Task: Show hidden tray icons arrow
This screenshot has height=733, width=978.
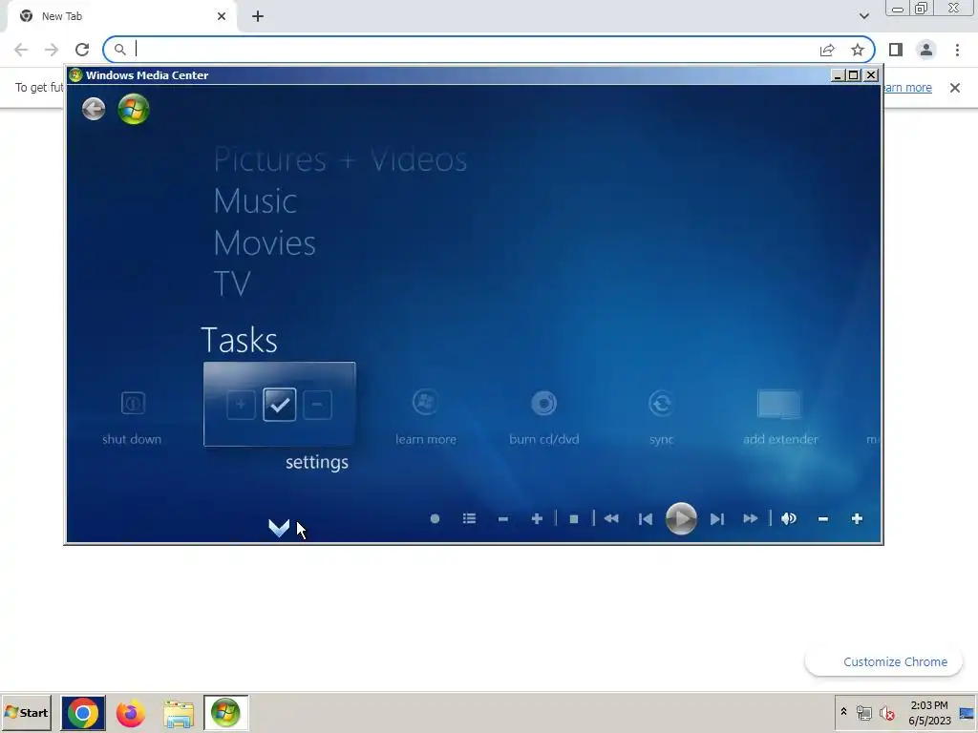Action: click(844, 711)
